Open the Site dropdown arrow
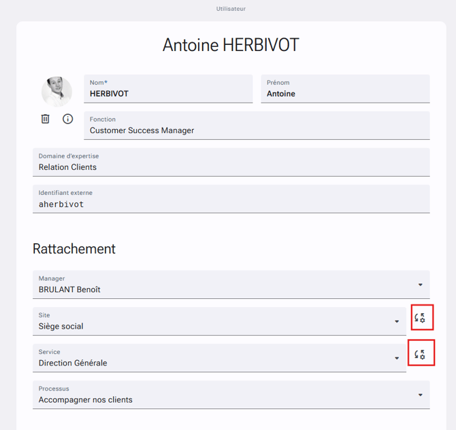Screen dimensions: 456x430 (397, 321)
